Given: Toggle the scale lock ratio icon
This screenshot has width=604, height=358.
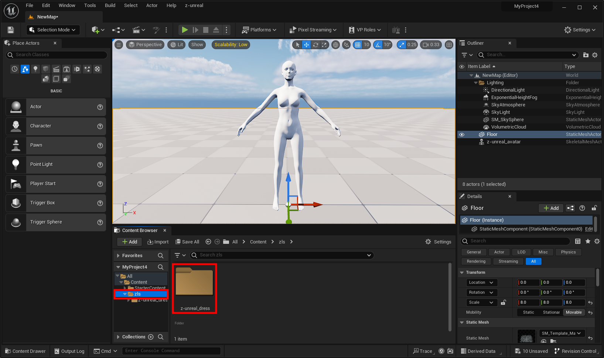Looking at the screenshot, I should click(503, 303).
